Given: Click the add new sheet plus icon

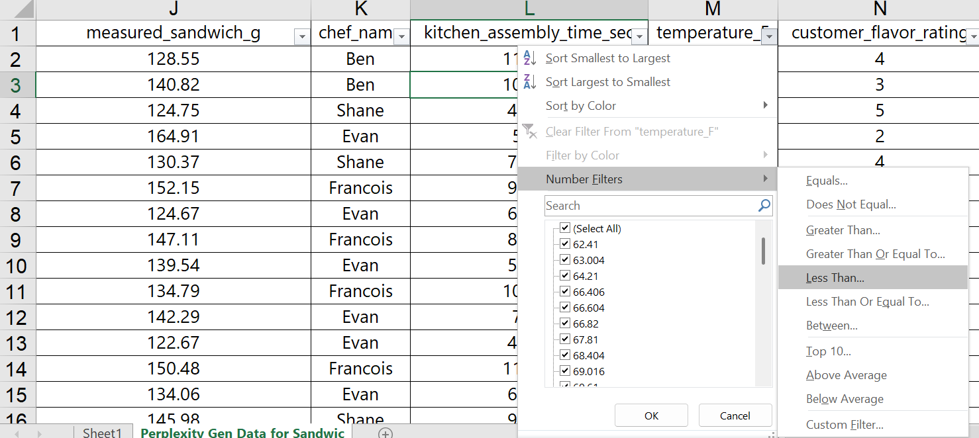Looking at the screenshot, I should [x=386, y=433].
